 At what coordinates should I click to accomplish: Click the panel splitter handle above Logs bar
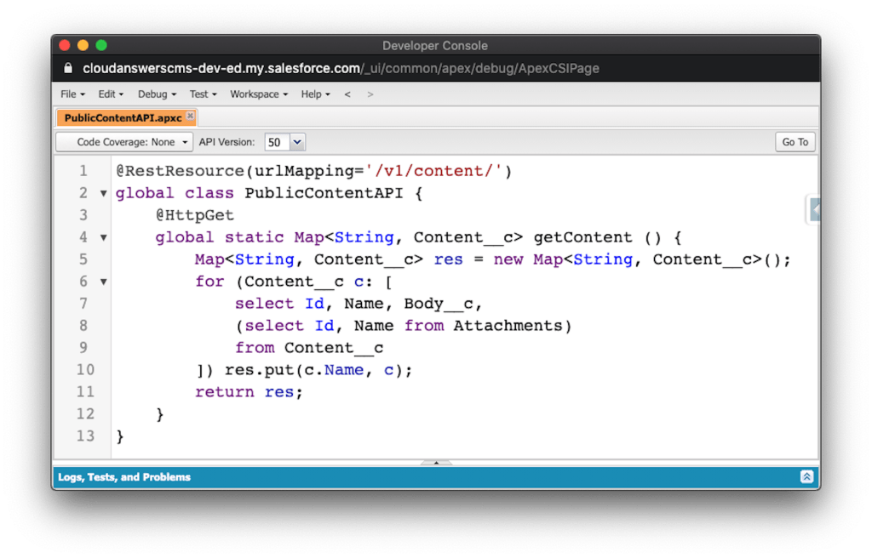click(x=436, y=463)
